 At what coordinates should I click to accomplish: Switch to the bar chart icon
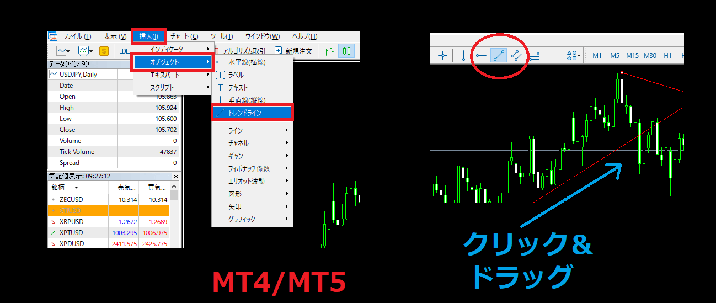329,51
